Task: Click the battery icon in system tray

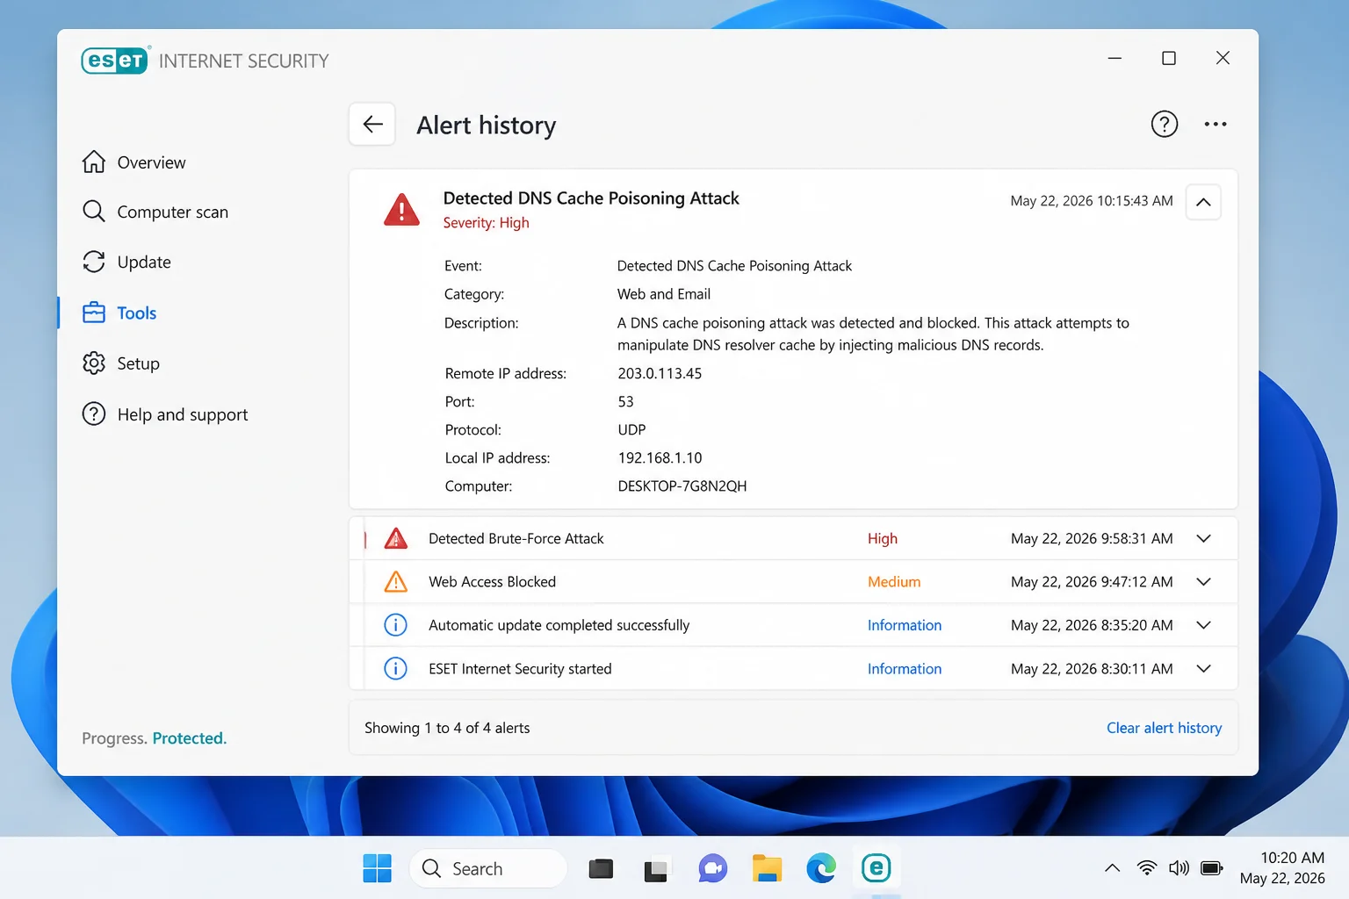Action: [x=1212, y=868]
